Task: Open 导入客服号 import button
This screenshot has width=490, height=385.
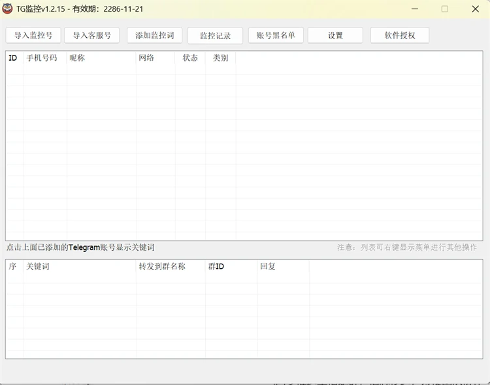Action: (x=92, y=35)
